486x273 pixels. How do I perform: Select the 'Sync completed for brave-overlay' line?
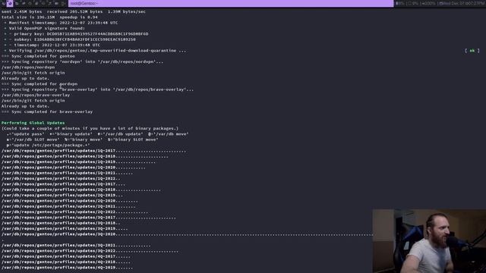click(x=47, y=111)
